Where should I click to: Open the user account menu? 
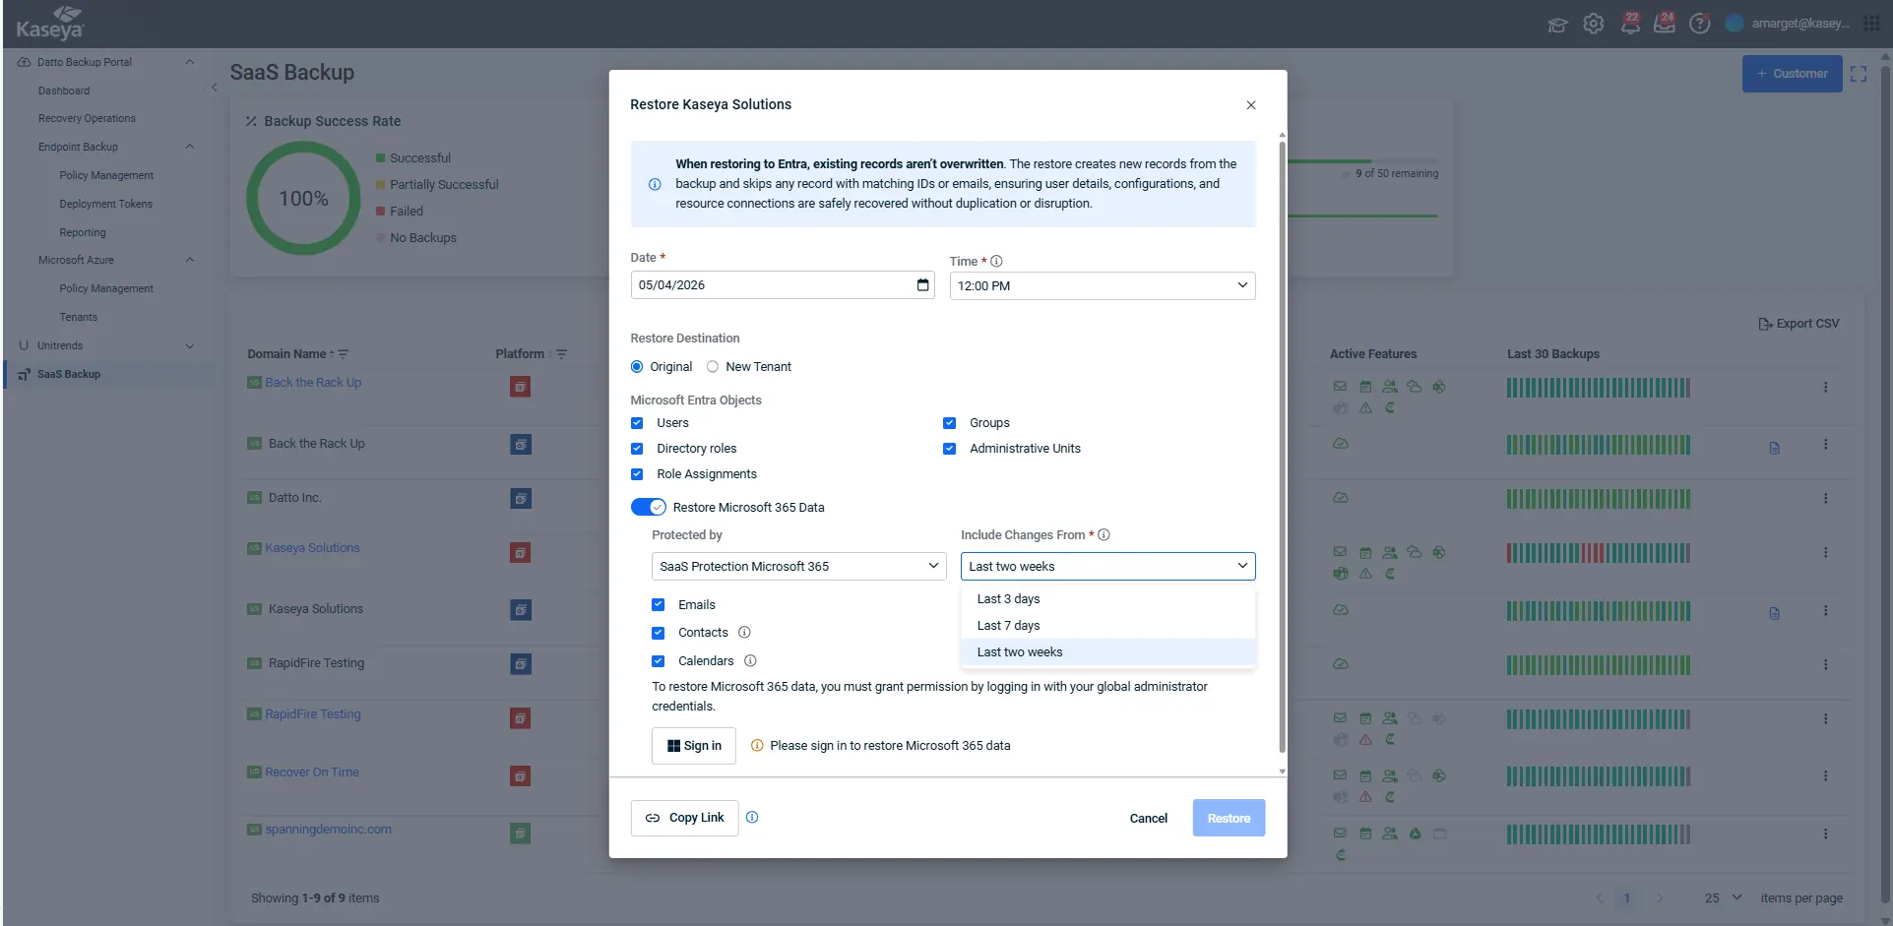pos(1788,24)
